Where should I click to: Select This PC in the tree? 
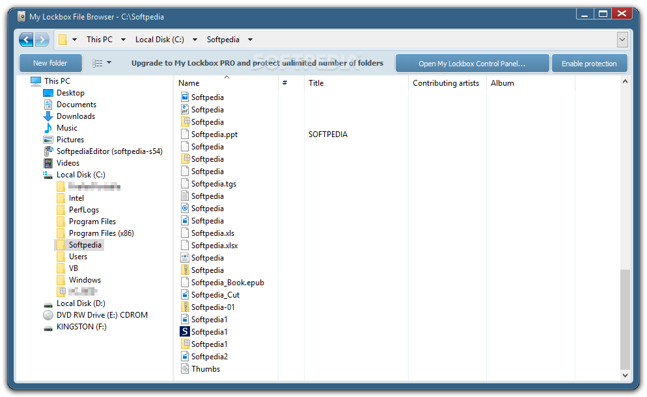(57, 81)
